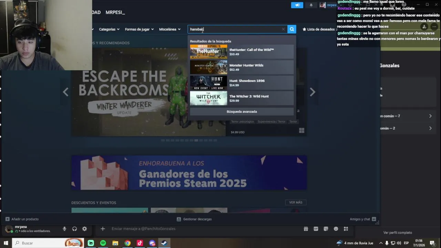
Task: Select the active dash carousel indicator
Action: pyautogui.click(x=196, y=140)
